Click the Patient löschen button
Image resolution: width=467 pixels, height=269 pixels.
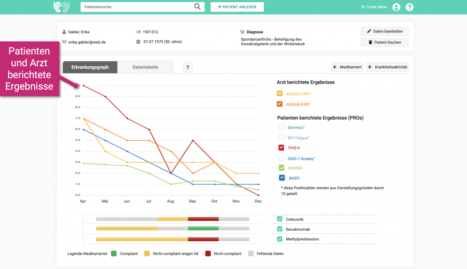[384, 42]
